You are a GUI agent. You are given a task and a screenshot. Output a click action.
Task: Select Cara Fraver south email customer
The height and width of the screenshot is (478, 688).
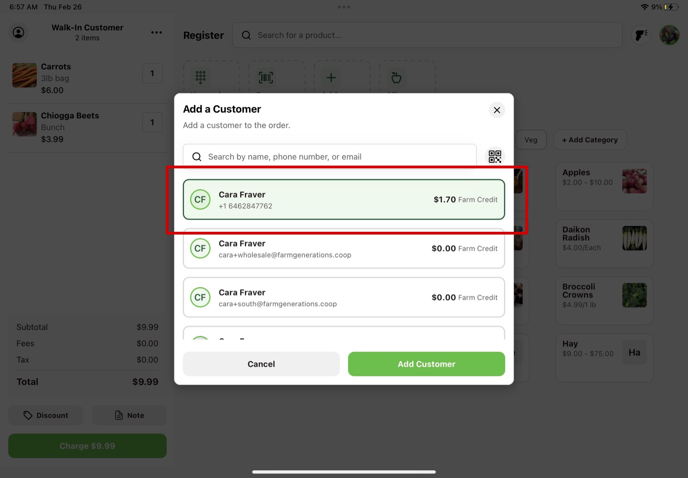tap(344, 297)
